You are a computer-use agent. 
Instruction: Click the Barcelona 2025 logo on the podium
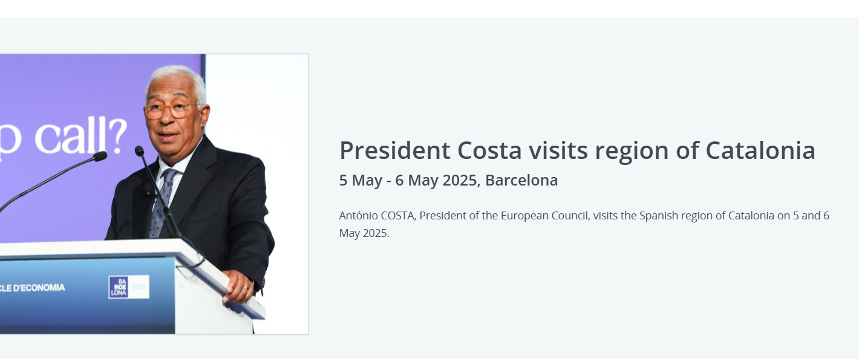coord(128,287)
